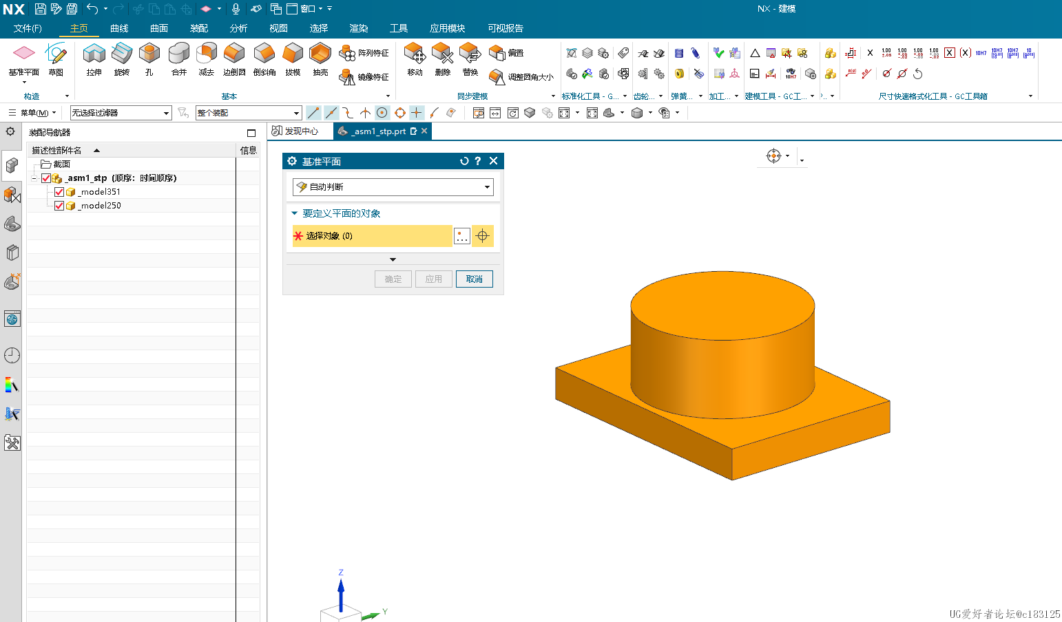Click the crosshair icon in datum plane dialog
The image size is (1062, 622).
483,236
